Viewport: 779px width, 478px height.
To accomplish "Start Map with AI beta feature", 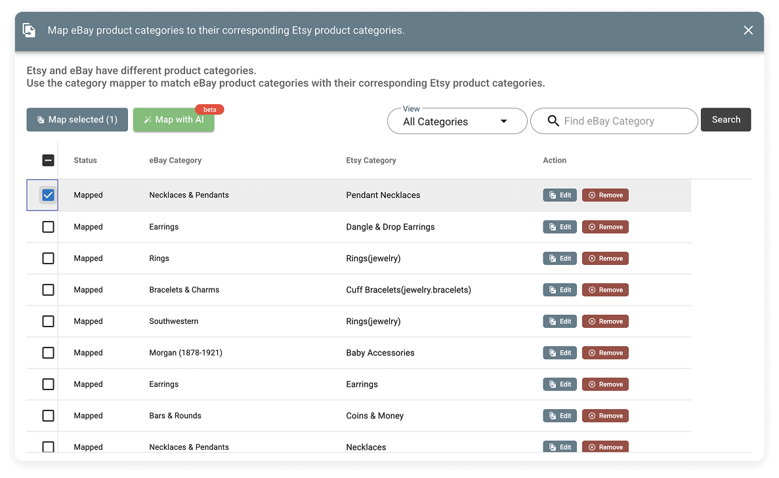I will 174,119.
